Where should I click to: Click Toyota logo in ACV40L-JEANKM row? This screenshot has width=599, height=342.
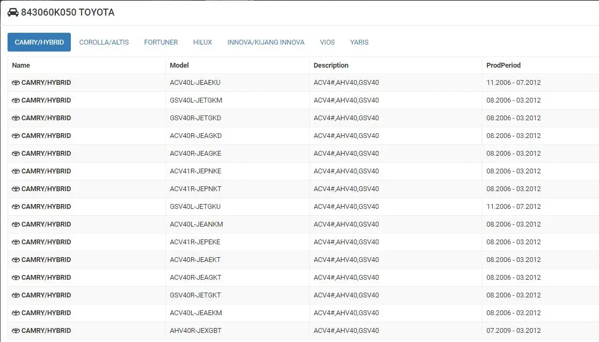click(16, 224)
